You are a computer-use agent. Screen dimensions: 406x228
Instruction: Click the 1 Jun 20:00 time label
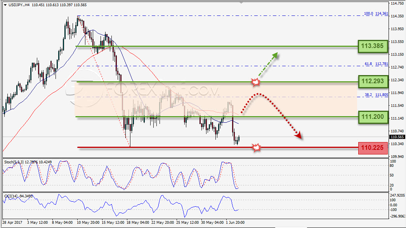[235, 222]
